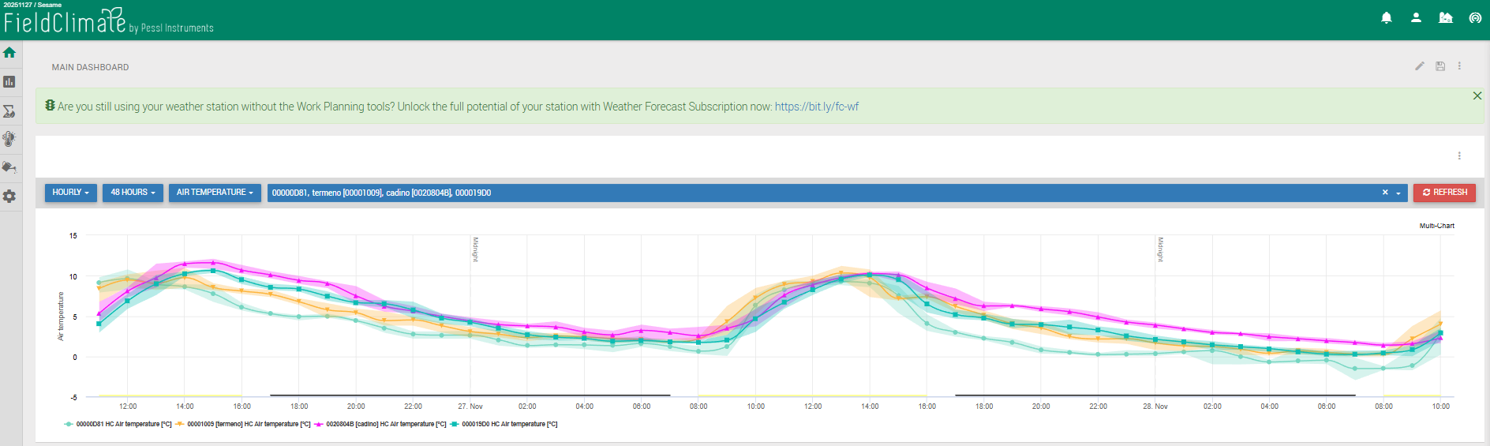Follow the bit.ly/fc-wf forecast link

tap(816, 107)
